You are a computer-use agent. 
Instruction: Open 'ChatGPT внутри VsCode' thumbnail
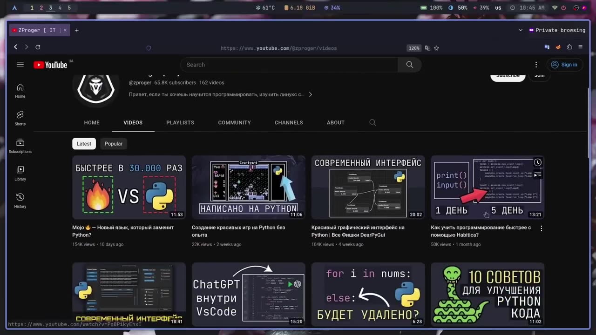click(249, 294)
